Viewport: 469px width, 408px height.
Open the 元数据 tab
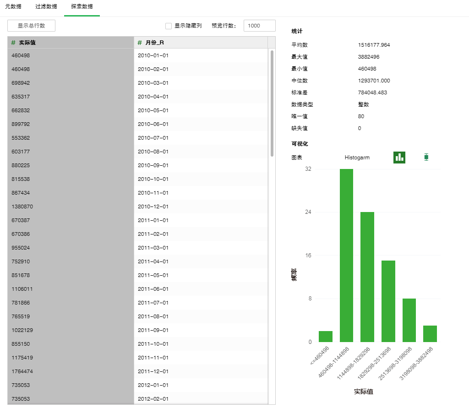point(13,7)
